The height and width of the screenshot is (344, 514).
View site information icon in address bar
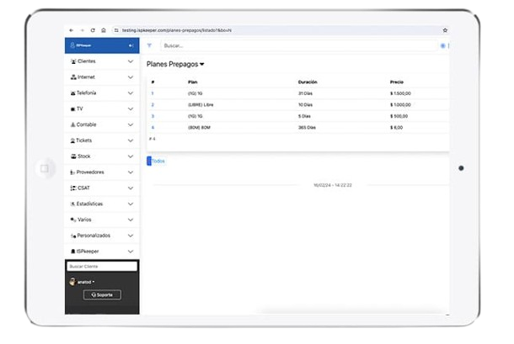(x=116, y=30)
